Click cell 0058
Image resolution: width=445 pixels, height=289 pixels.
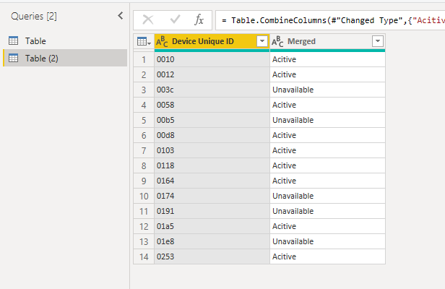point(212,105)
